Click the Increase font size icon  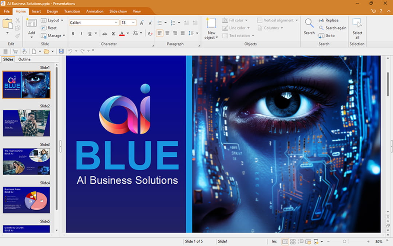click(x=142, y=23)
